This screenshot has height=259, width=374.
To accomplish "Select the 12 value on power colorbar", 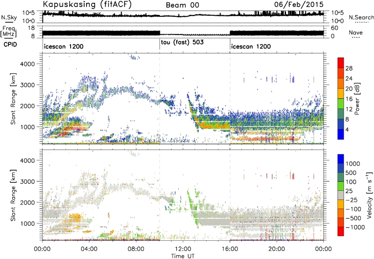I will [x=349, y=109].
